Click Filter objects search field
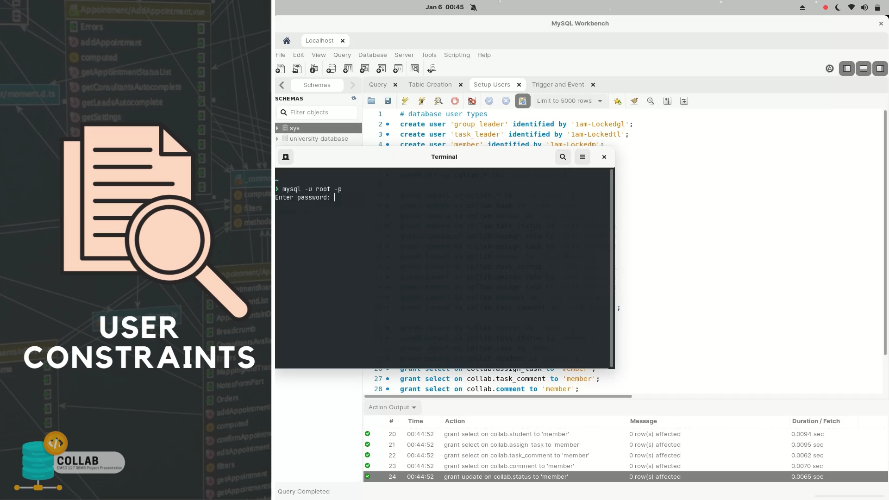This screenshot has width=889, height=500. 317,112
